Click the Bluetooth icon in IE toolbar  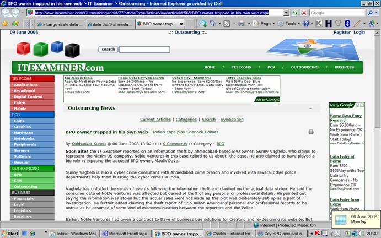[x=347, y=24]
